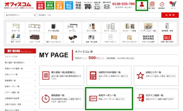This screenshot has height=111, width=183.
Task: Open the office equipment shredder category
Action: (167, 27)
